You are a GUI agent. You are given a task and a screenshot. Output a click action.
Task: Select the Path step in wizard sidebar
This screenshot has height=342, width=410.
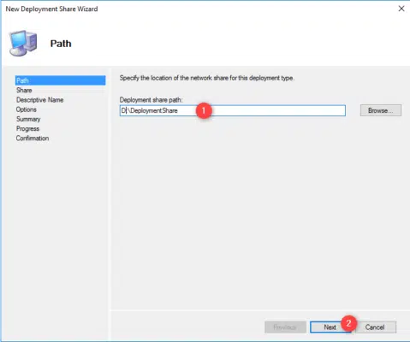(60, 80)
